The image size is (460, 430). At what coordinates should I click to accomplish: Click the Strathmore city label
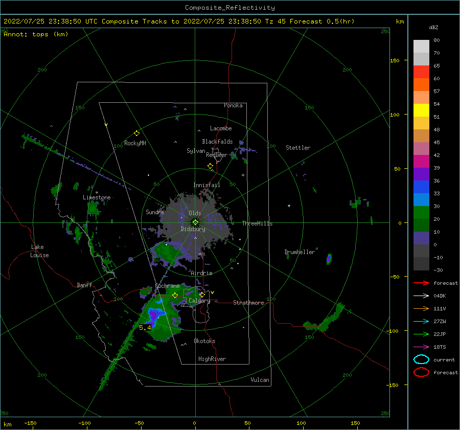248,303
